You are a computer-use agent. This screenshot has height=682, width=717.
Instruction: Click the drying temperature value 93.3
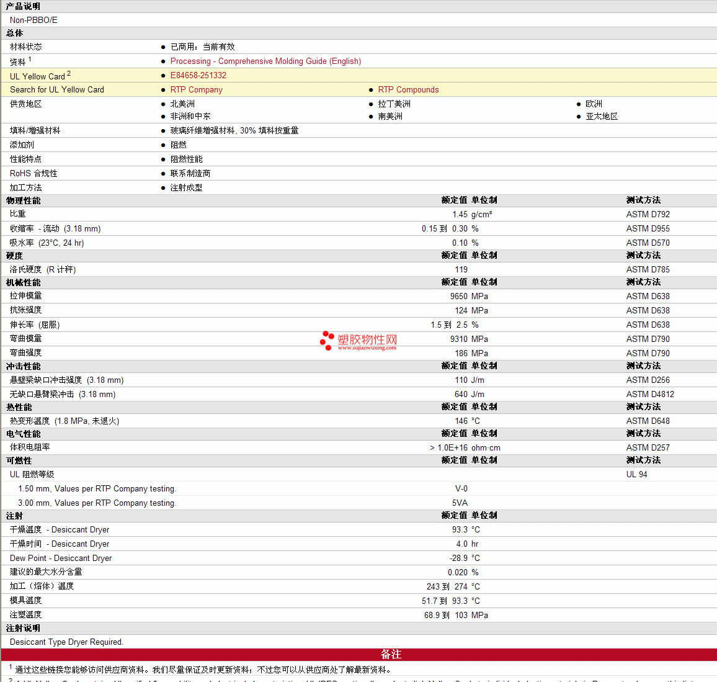pyautogui.click(x=460, y=529)
